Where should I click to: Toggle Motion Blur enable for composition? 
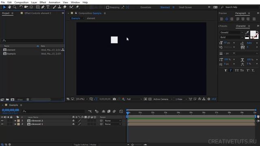114,112
